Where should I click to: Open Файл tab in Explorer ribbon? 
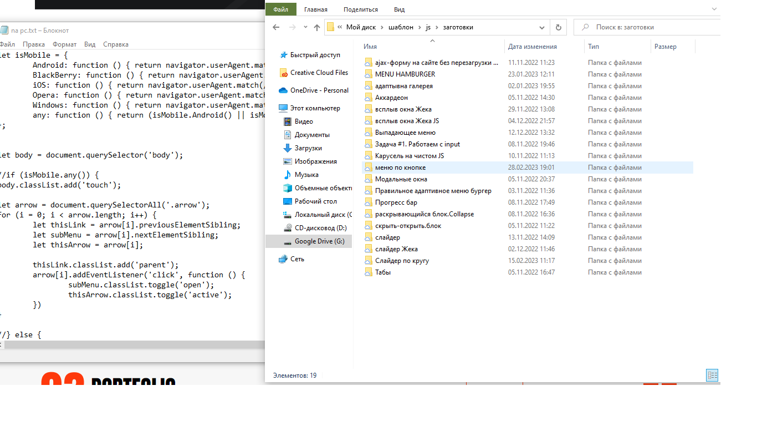tap(281, 9)
